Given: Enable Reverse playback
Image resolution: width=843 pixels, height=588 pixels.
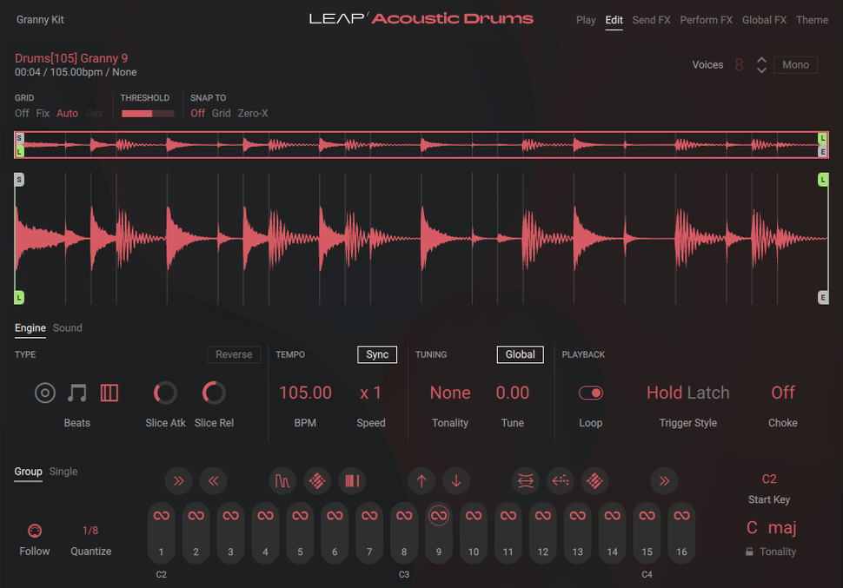Looking at the screenshot, I should (233, 354).
